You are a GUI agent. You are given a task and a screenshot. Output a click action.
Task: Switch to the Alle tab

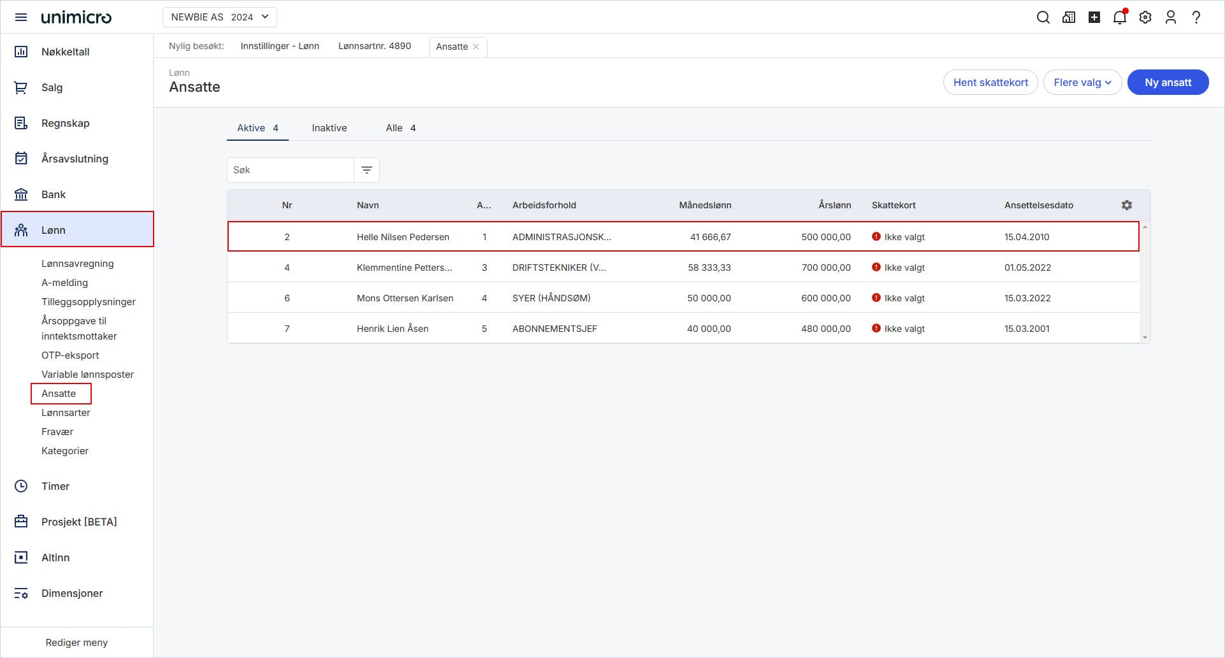(401, 128)
